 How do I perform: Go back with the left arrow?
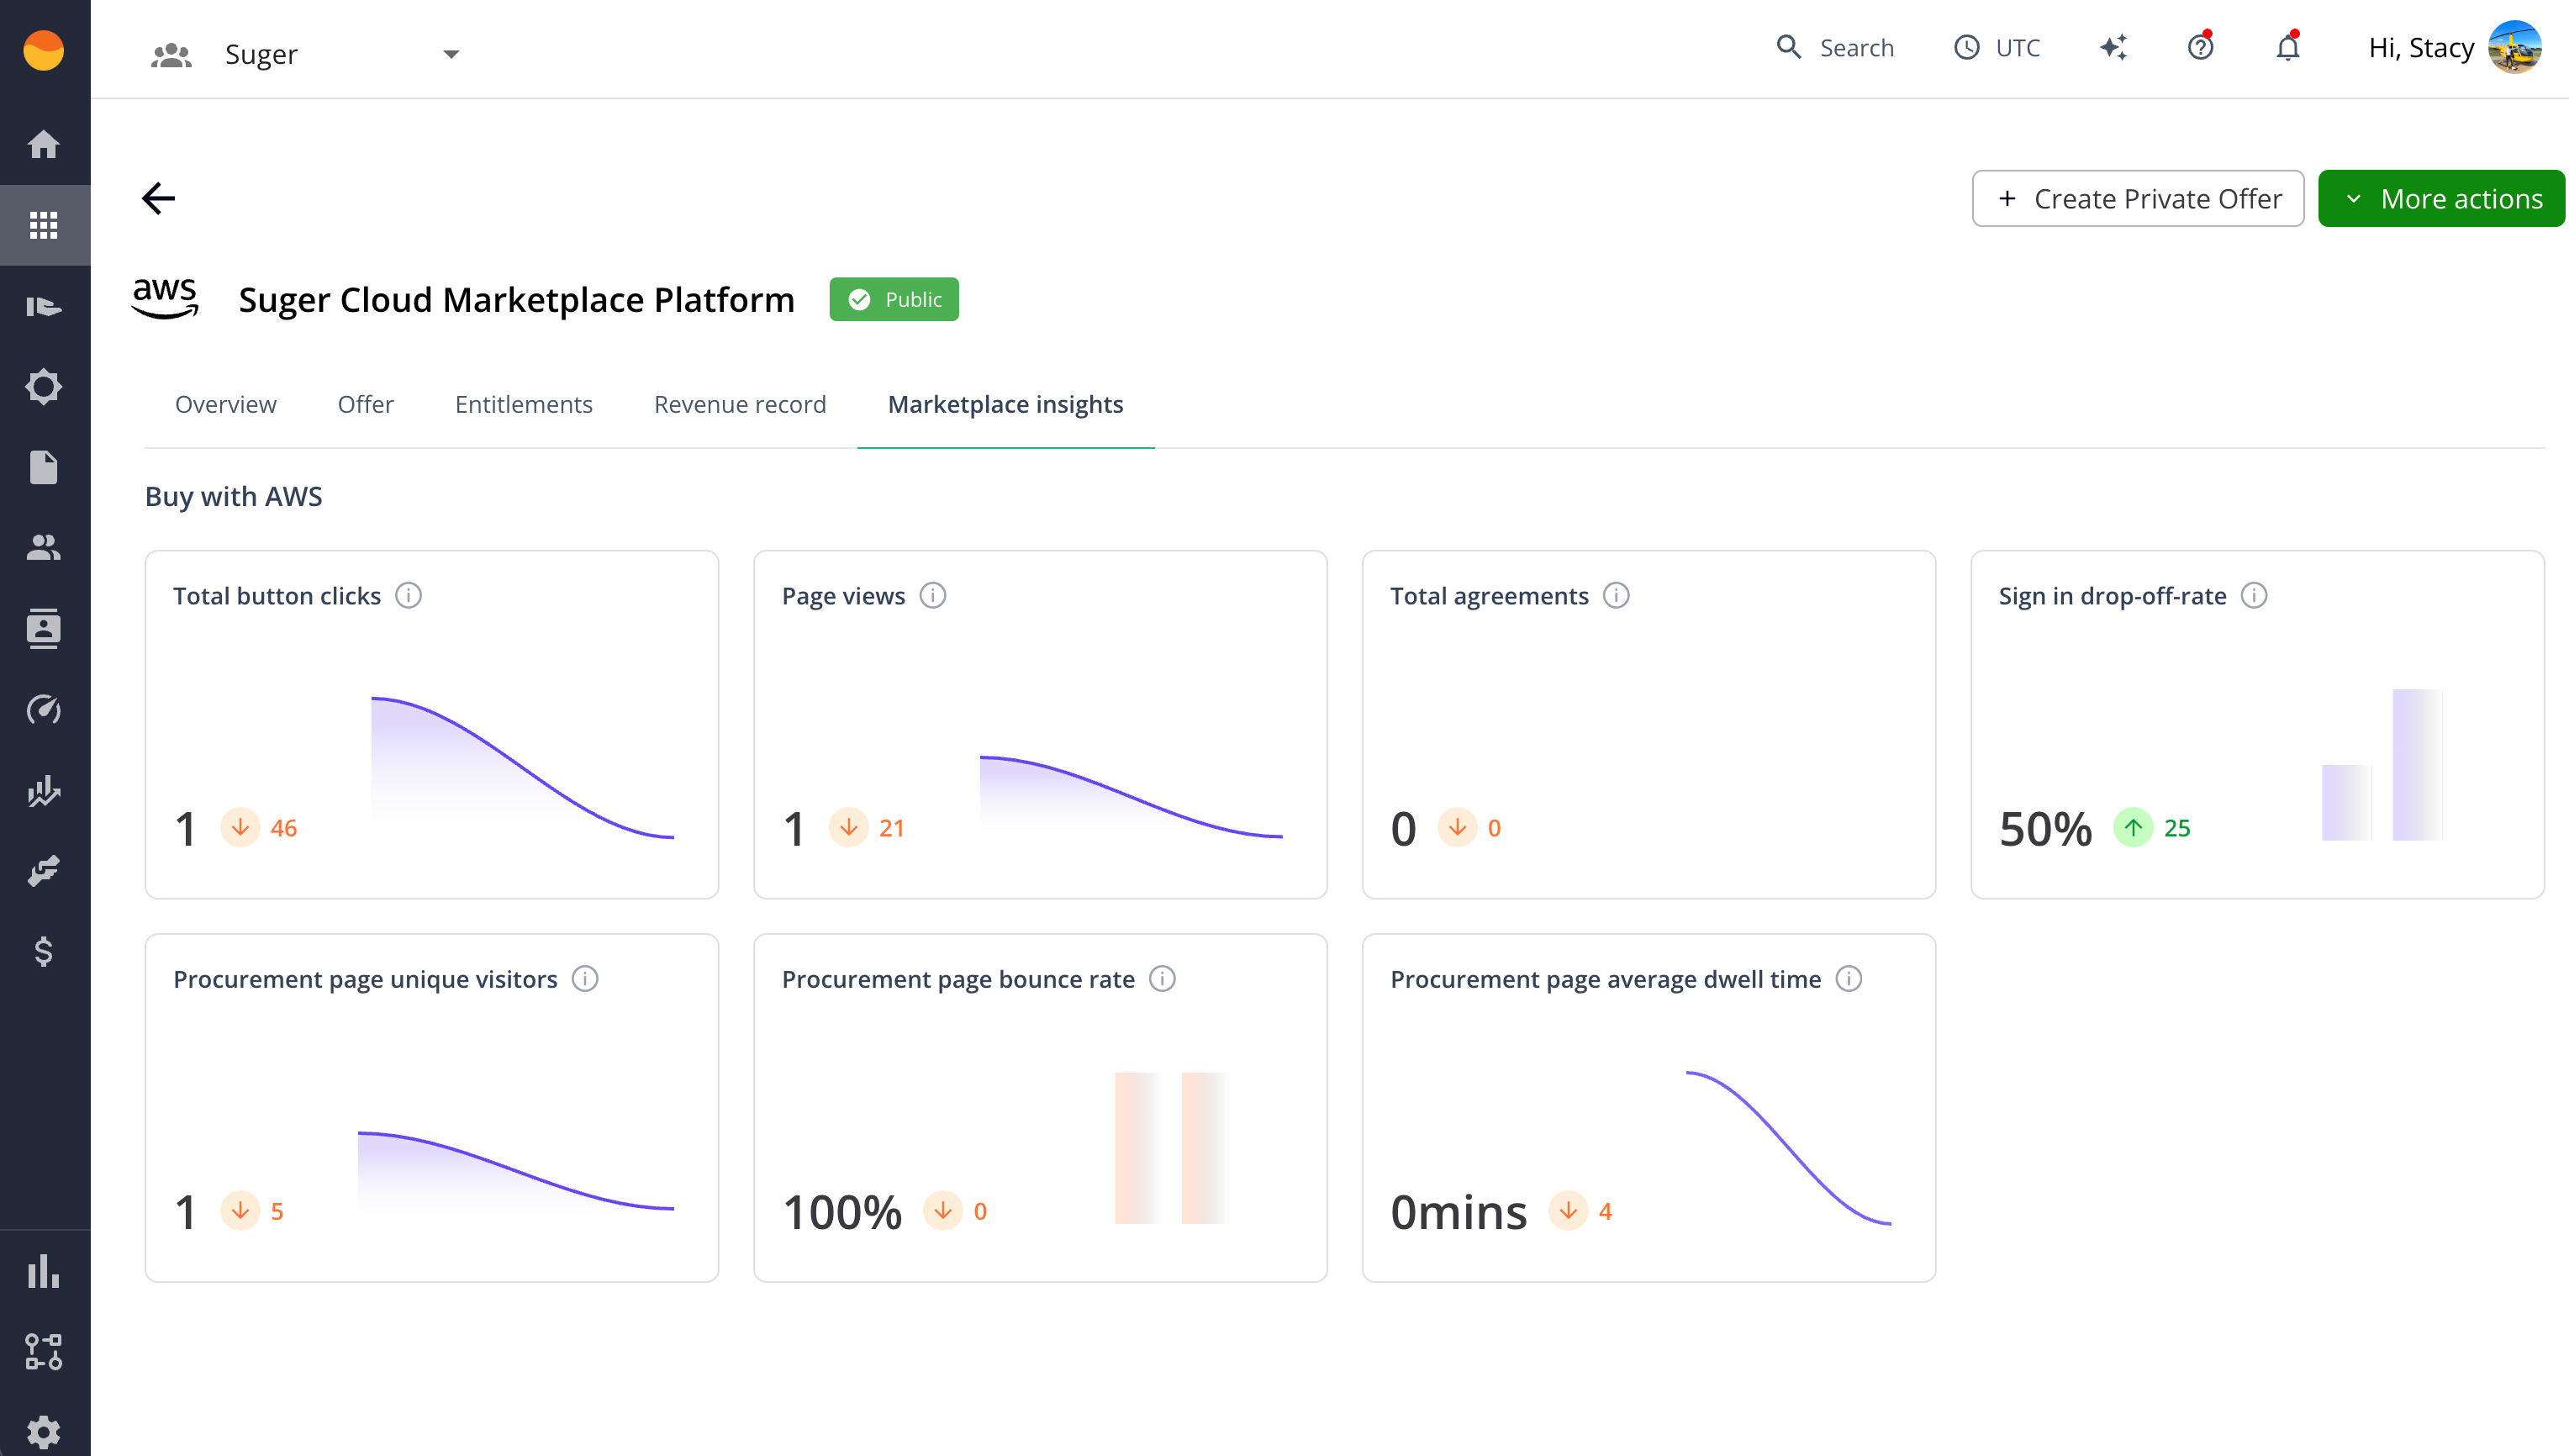[158, 198]
